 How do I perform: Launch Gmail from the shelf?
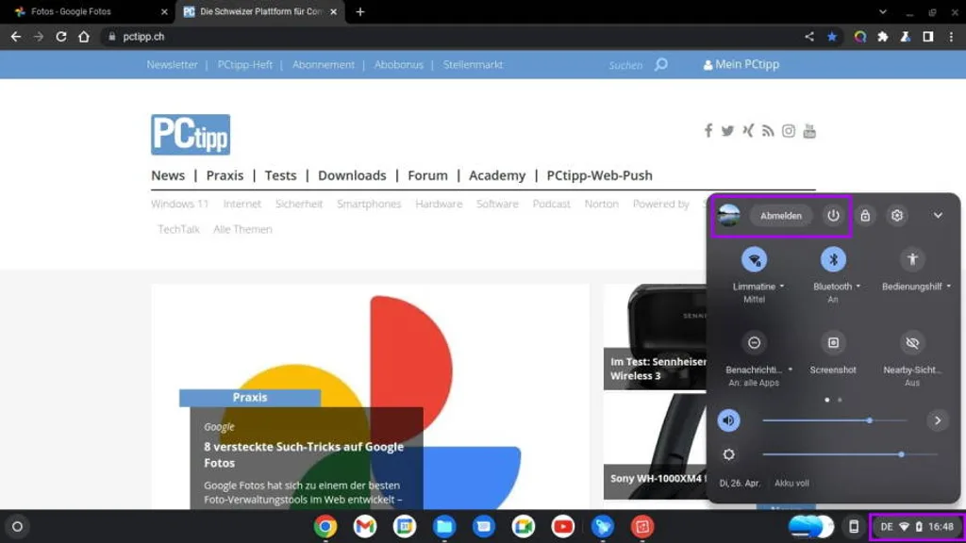coord(365,526)
